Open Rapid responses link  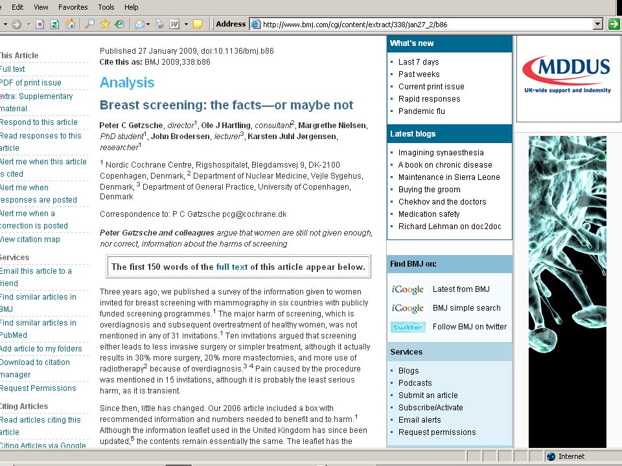[429, 98]
